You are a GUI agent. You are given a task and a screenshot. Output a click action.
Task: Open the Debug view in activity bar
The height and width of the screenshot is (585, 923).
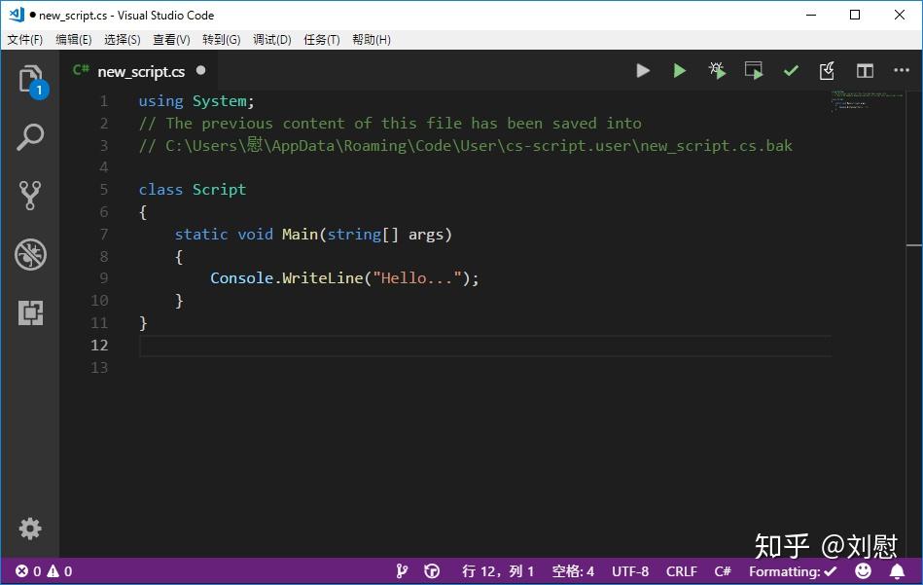[x=30, y=254]
